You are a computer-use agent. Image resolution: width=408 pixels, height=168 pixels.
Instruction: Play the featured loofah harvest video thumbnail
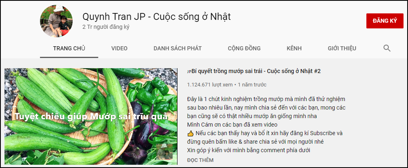(91, 116)
